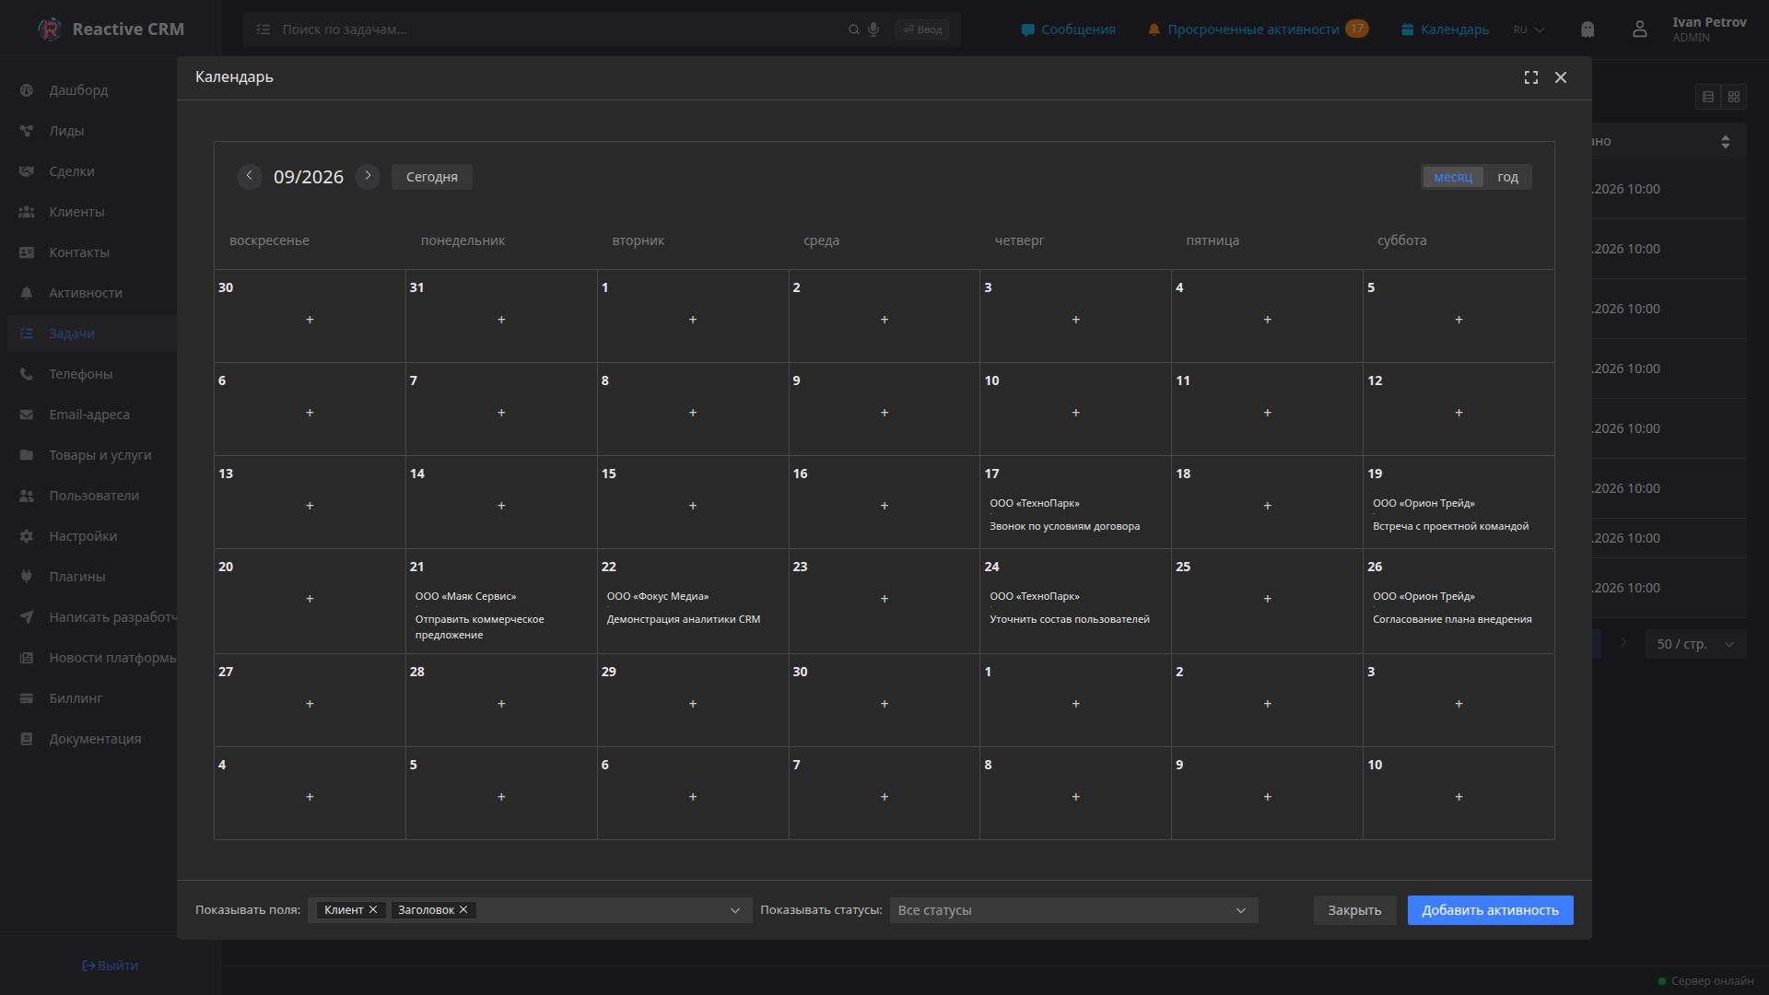Add activity on September 23 plus
The height and width of the screenshot is (995, 1769).
coord(884,599)
